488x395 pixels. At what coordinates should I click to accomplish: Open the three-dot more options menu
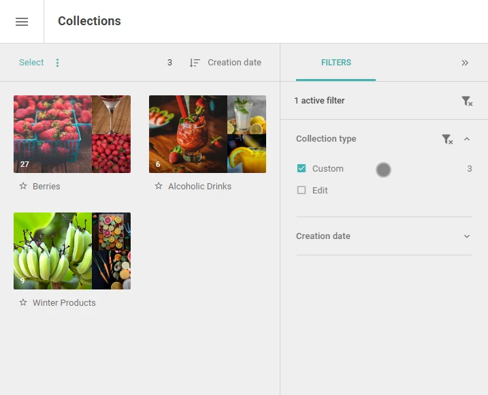click(57, 63)
